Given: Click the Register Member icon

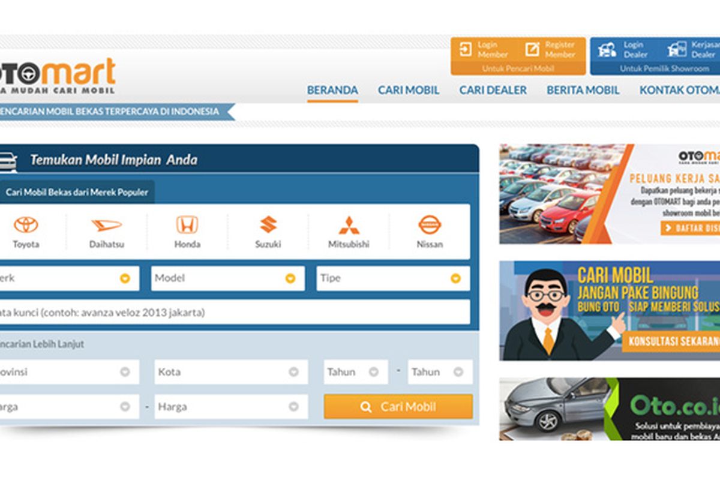Looking at the screenshot, I should pyautogui.click(x=532, y=49).
